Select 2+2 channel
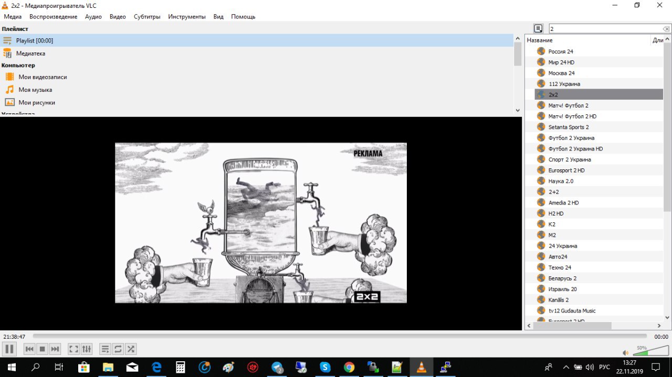This screenshot has height=377, width=672. pos(553,192)
